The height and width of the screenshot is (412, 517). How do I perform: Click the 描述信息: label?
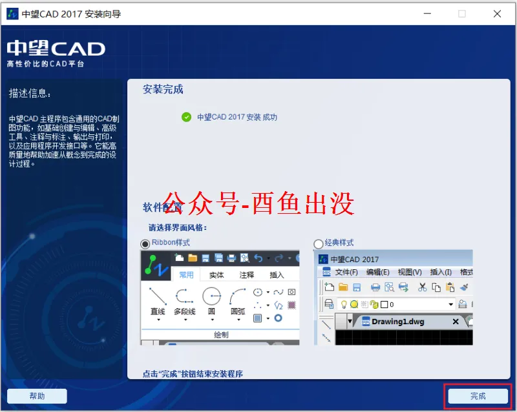pos(30,93)
